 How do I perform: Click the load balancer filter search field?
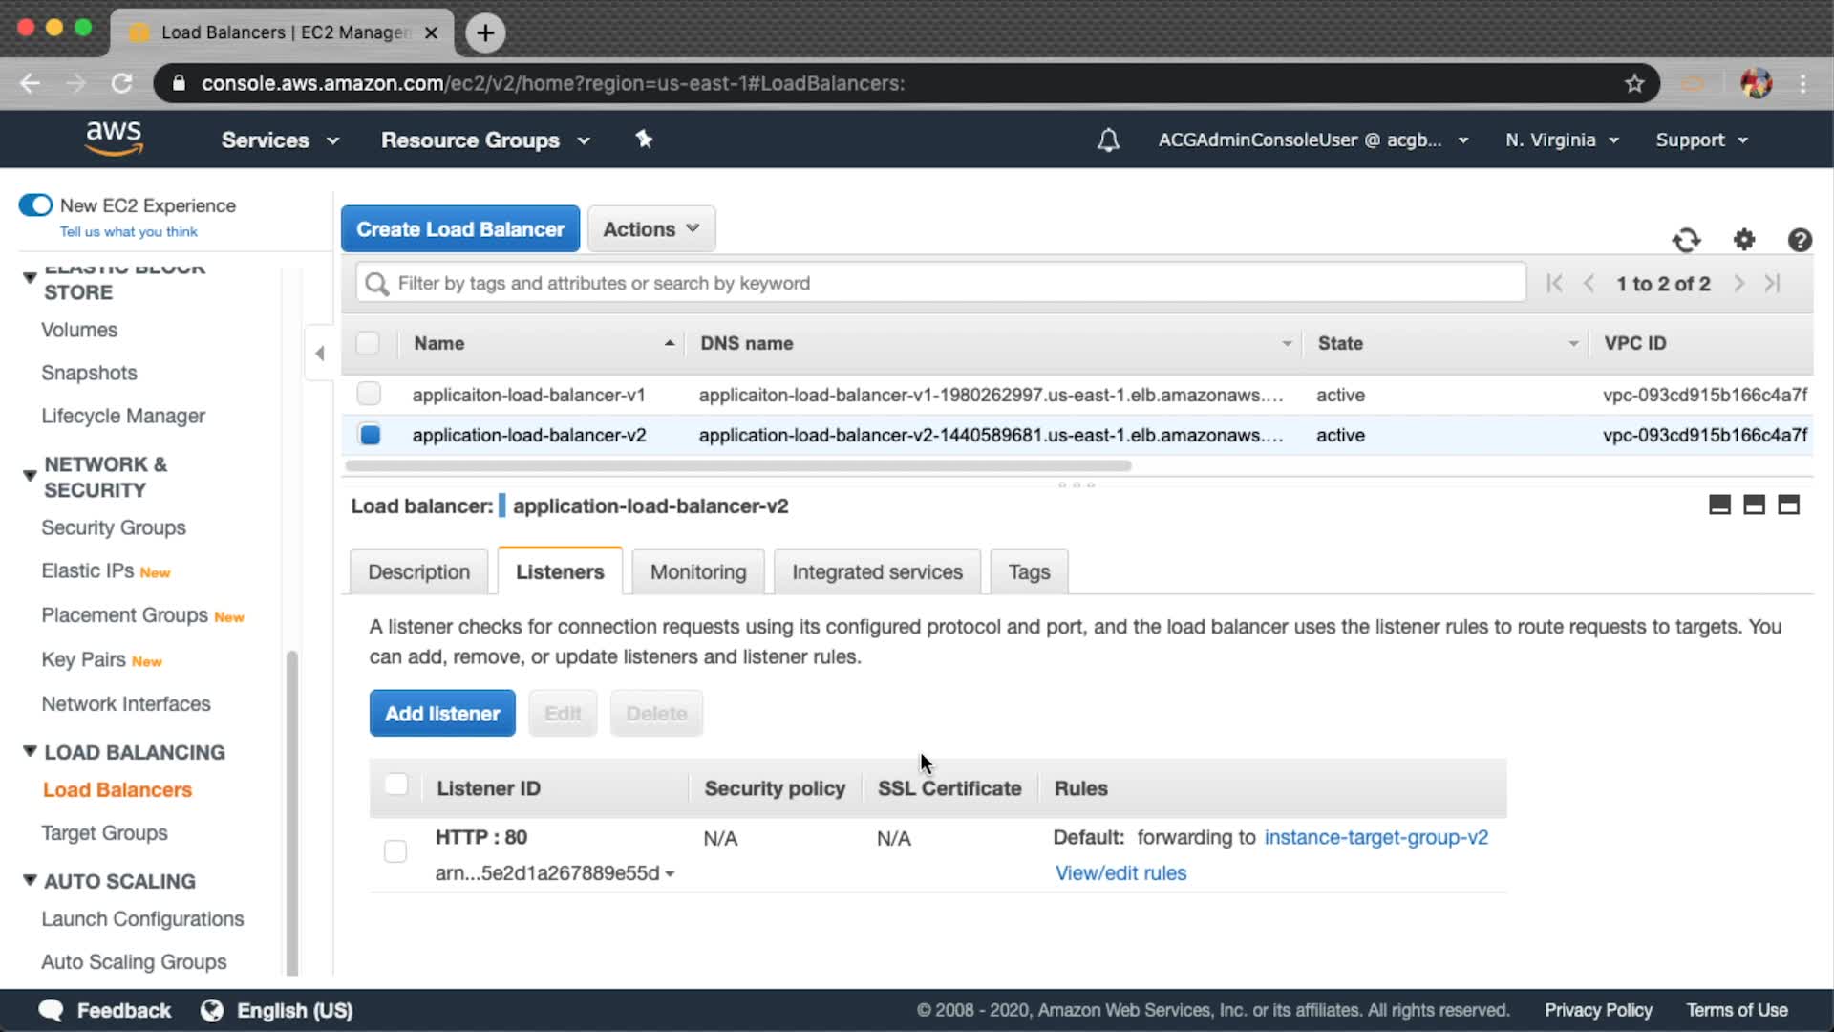(941, 283)
